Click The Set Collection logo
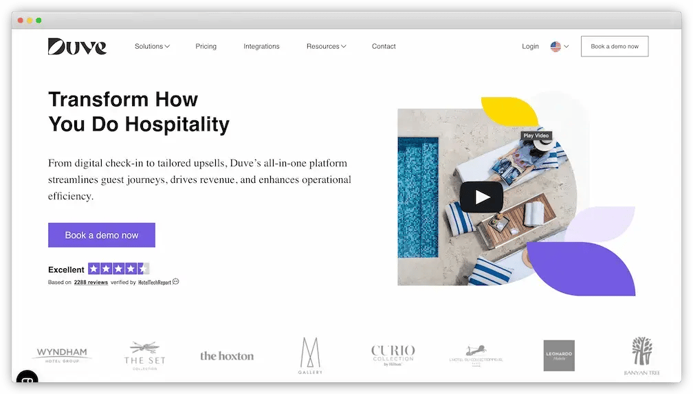 tap(145, 355)
